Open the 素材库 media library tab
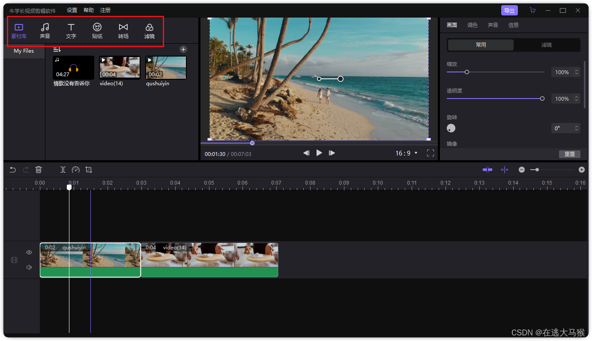 pos(19,31)
